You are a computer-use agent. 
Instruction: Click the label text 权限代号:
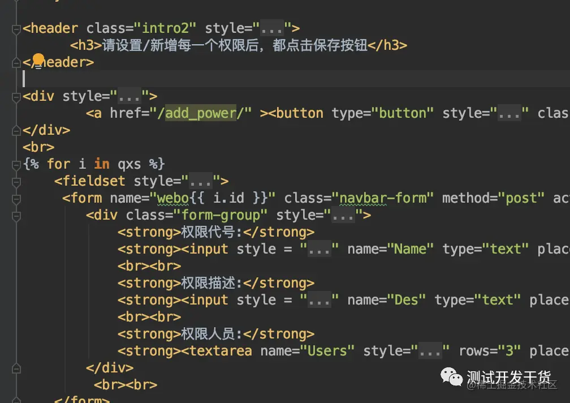[211, 232]
